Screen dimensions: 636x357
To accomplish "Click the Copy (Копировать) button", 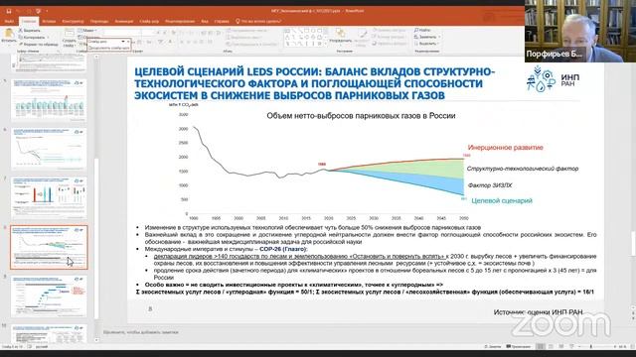I will coord(32,38).
